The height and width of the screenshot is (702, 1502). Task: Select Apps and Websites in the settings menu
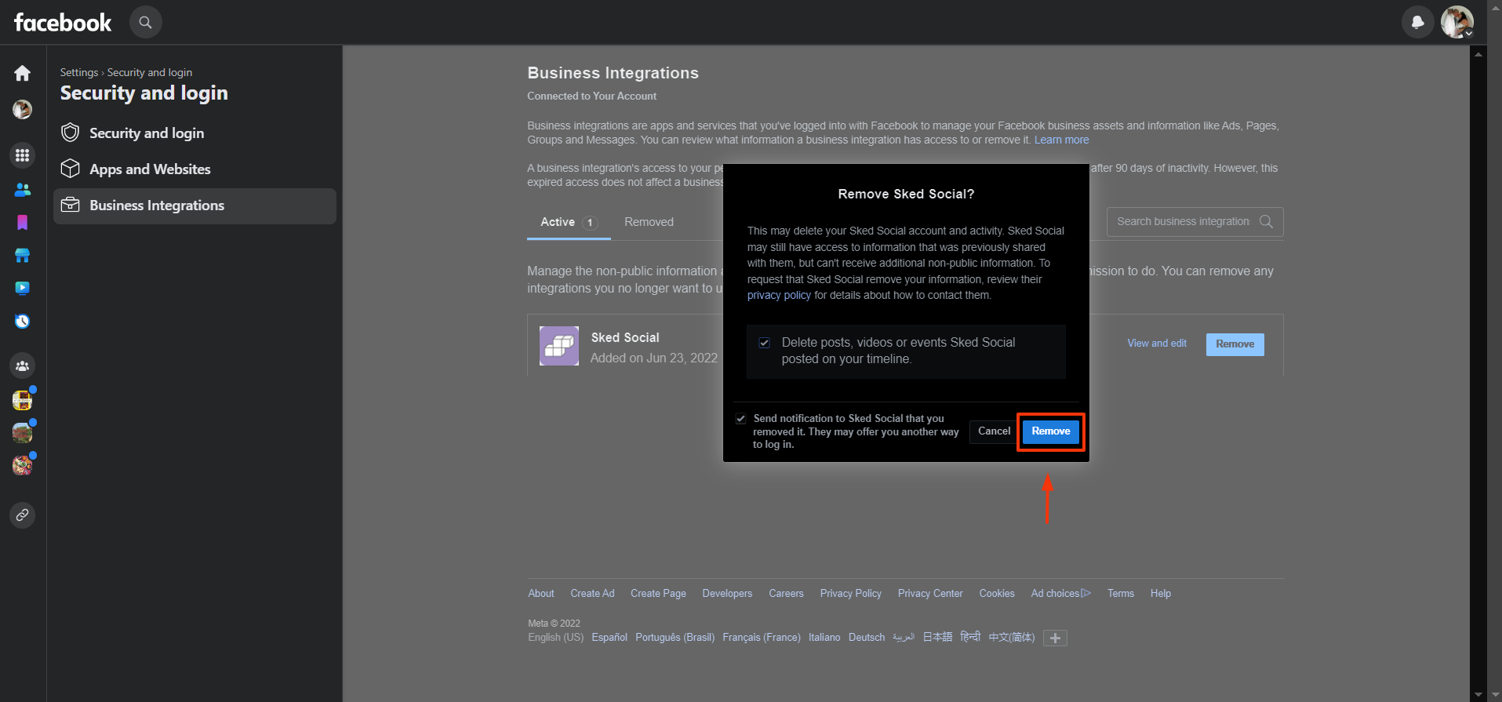click(x=195, y=169)
